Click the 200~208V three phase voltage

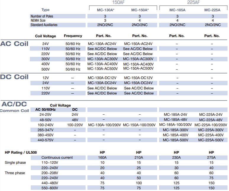[x=50, y=173]
